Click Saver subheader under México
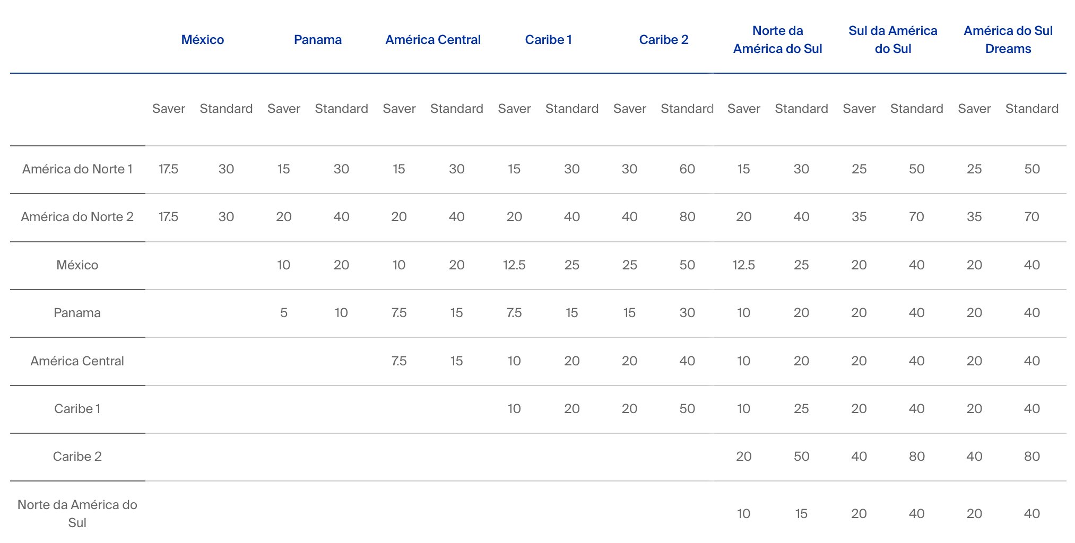The width and height of the screenshot is (1075, 543). click(168, 109)
